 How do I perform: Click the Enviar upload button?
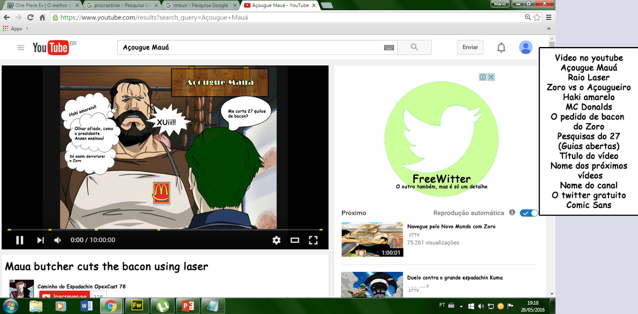470,47
